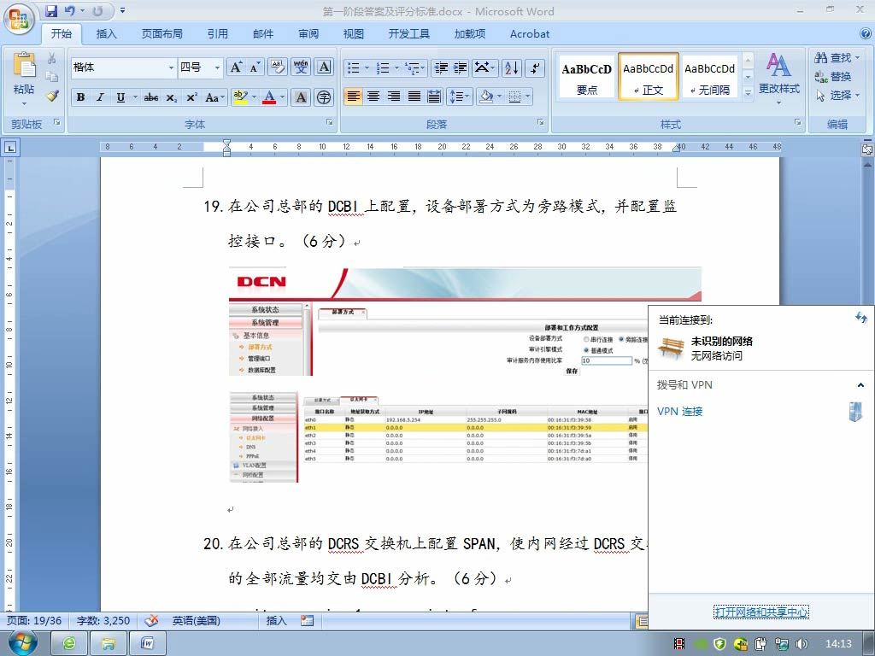This screenshot has height=656, width=875.
Task: Shrink font size with the smaller A
Action: 255,67
